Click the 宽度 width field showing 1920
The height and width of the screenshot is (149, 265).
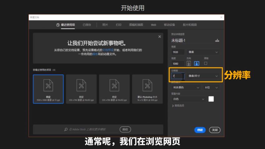pyautogui.click(x=178, y=52)
